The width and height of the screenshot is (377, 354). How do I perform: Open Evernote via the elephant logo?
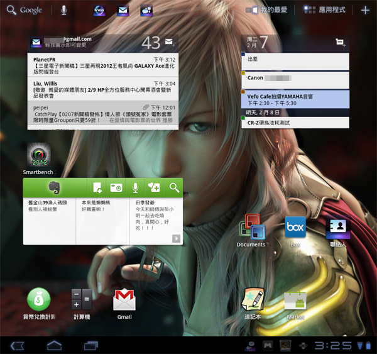[x=55, y=188]
